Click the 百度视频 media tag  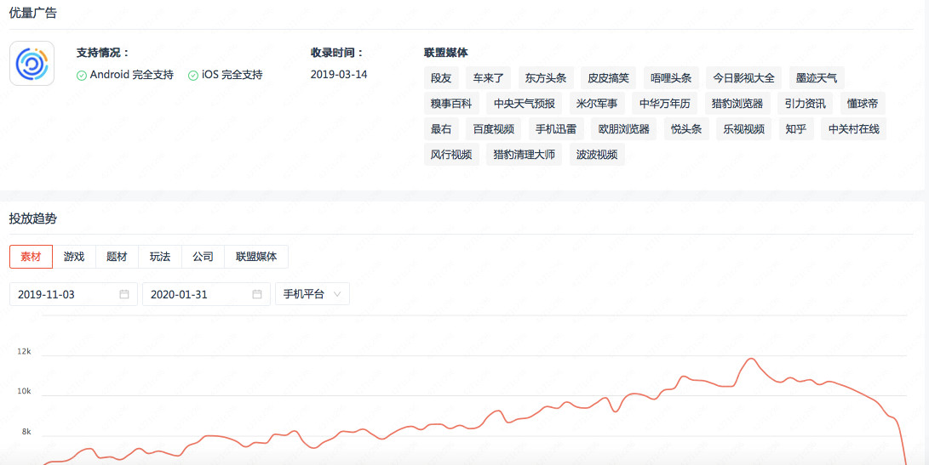(494, 129)
